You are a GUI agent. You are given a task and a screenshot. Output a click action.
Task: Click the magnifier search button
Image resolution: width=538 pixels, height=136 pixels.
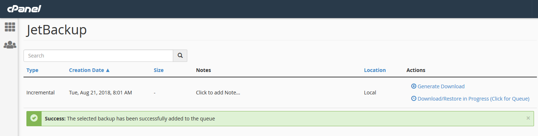180,56
